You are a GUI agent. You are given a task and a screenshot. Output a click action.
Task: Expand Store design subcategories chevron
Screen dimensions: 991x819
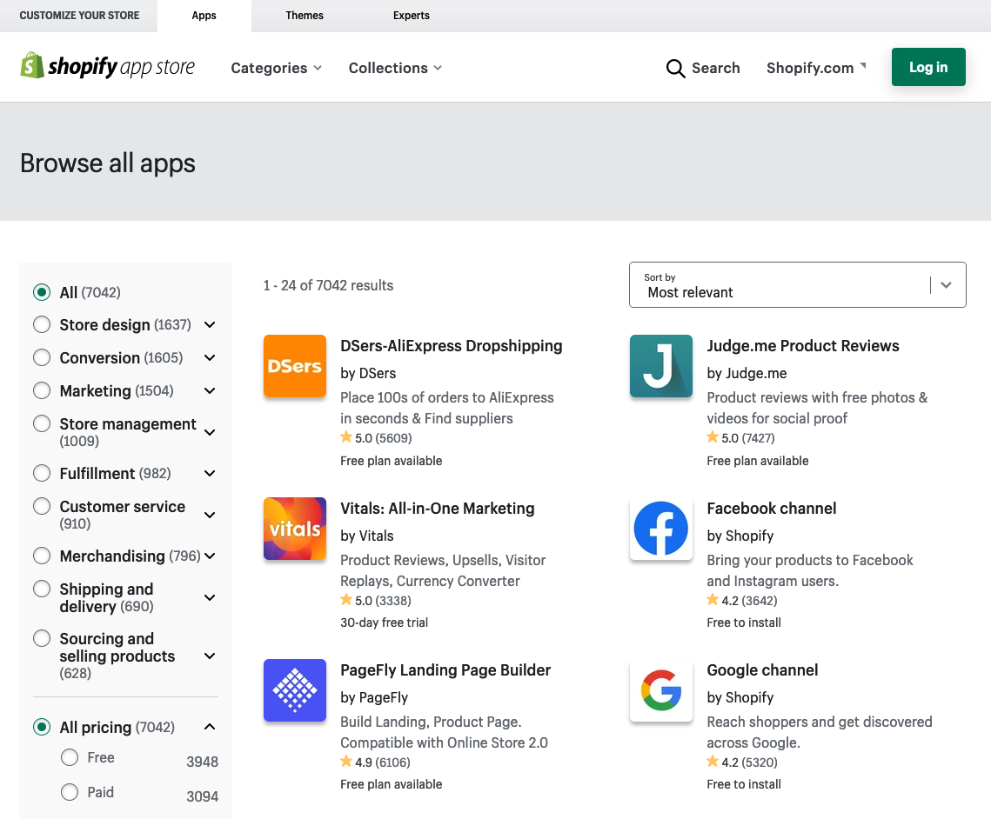coord(210,324)
